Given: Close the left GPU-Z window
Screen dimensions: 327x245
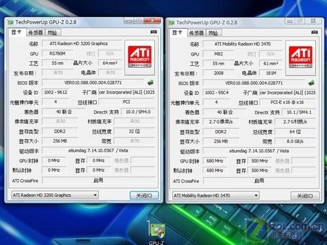Looking at the screenshot, I should 152,21.
